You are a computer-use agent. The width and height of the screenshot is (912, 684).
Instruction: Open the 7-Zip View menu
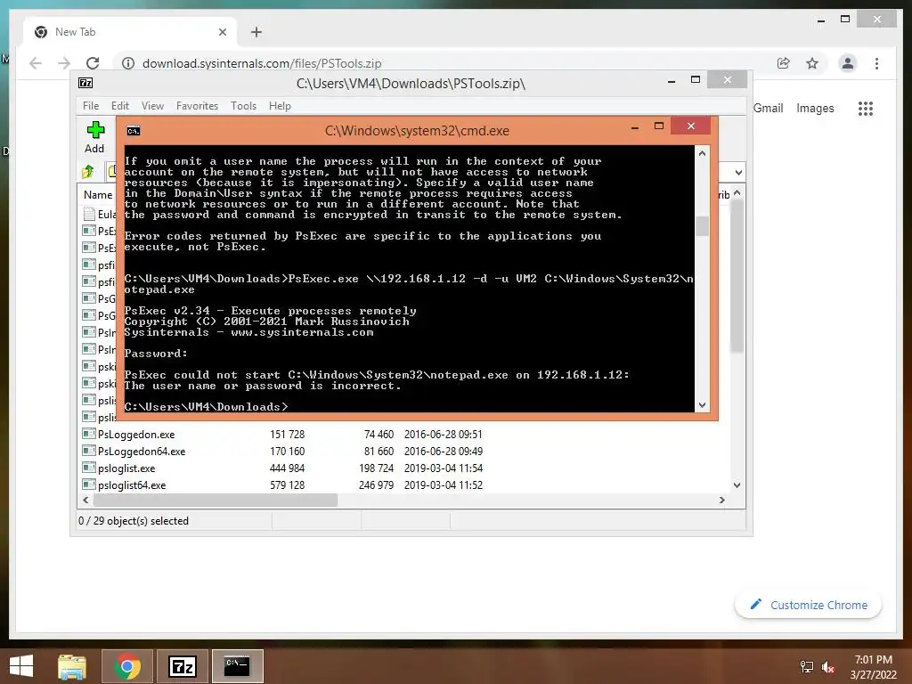tap(152, 106)
